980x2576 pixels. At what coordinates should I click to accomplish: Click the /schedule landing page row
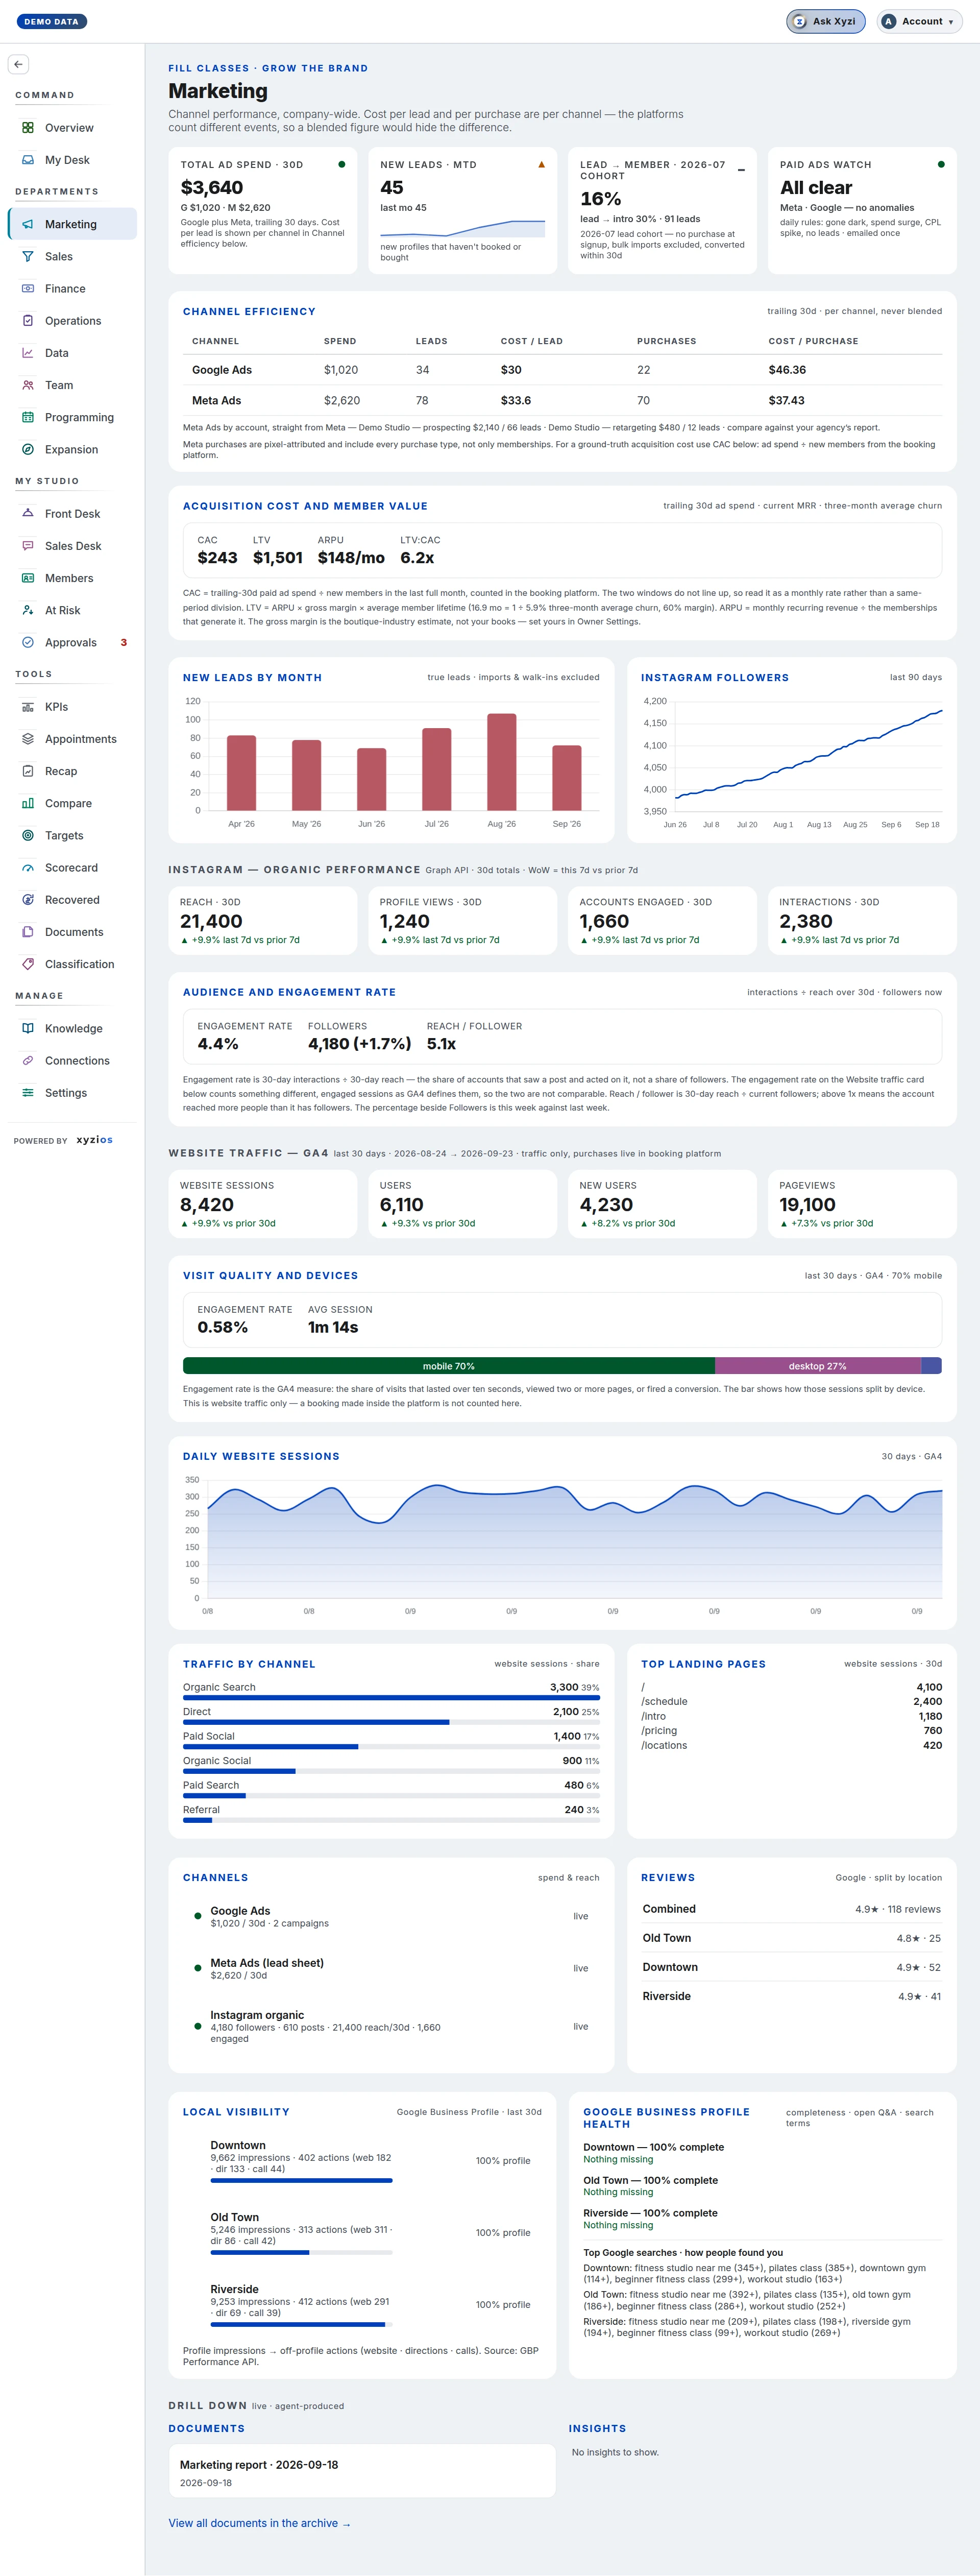pyautogui.click(x=791, y=1701)
